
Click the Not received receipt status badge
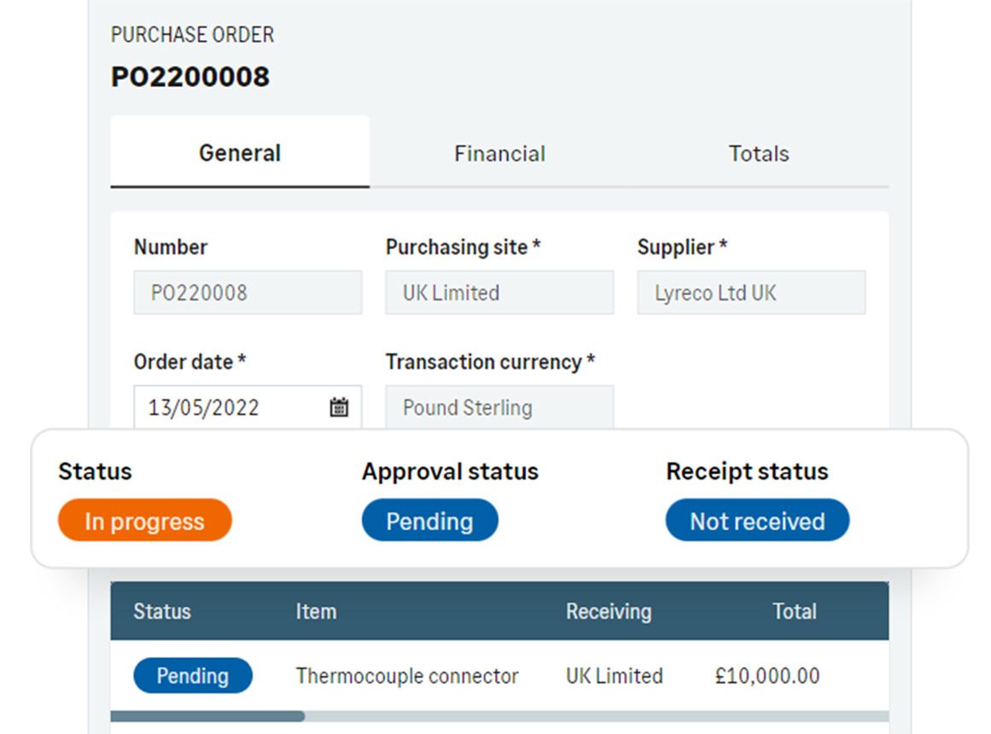757,521
